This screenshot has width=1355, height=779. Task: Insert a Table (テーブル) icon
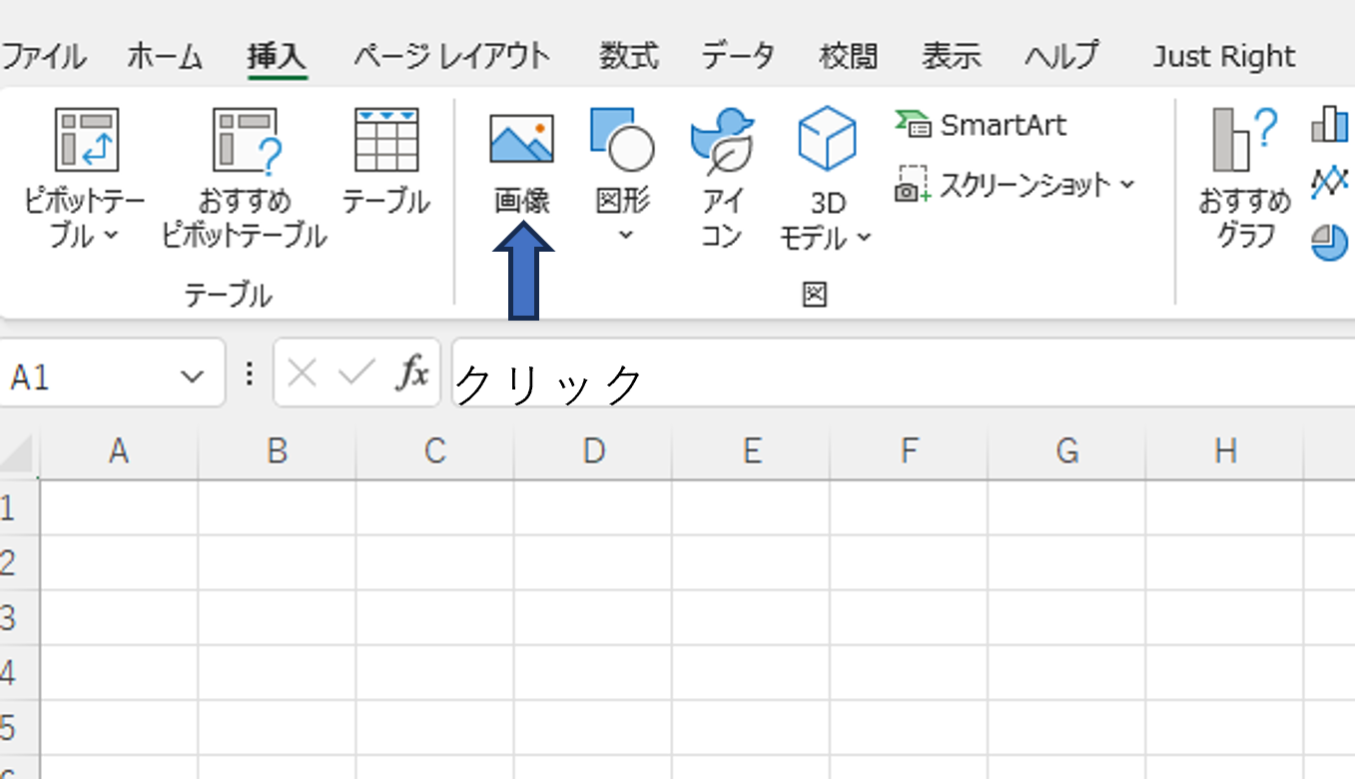[x=386, y=141]
